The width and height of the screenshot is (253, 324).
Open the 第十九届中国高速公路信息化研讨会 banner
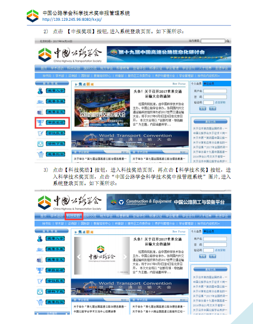169,54
